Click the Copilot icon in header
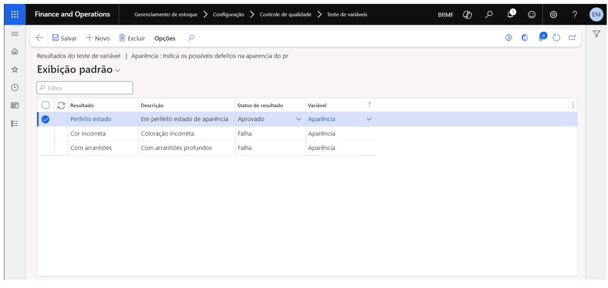The image size is (608, 288). pos(467,14)
